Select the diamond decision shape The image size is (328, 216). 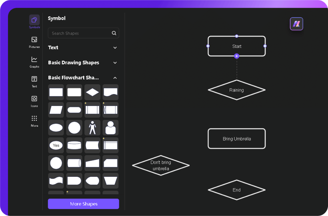[93, 92]
